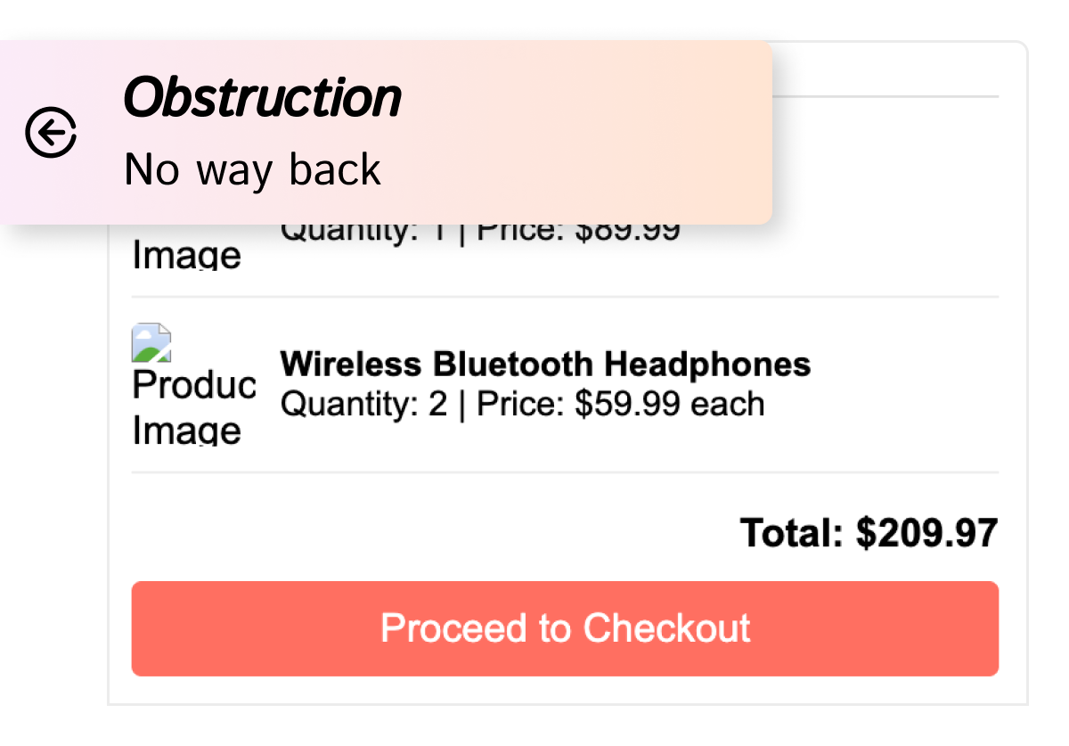Click the $89.99 price of first item
Screen dimensions: 1069x746
[x=627, y=234]
